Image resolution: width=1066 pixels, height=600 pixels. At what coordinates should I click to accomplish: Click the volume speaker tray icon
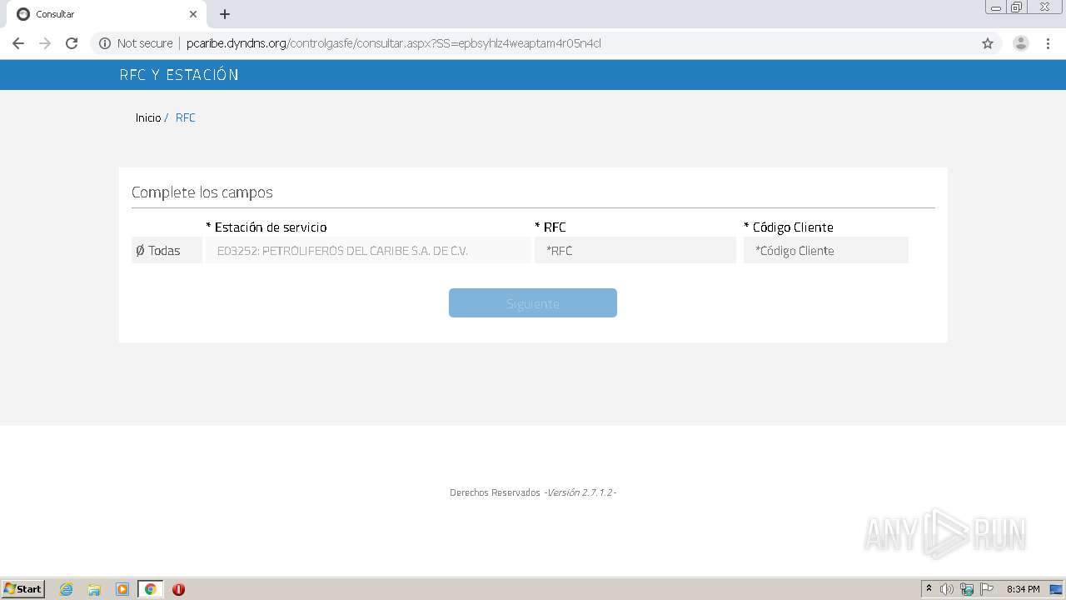coord(947,589)
